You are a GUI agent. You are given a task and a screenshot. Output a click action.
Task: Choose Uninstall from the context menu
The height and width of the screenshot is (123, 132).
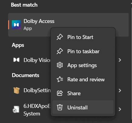point(83,107)
